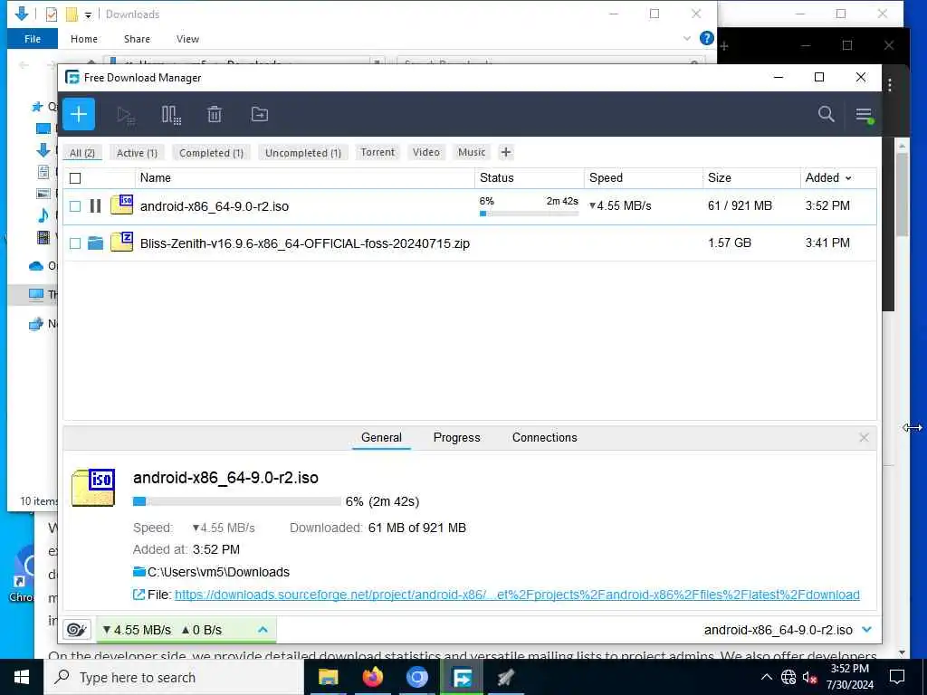
Task: Move download to folder icon
Action: click(x=260, y=114)
